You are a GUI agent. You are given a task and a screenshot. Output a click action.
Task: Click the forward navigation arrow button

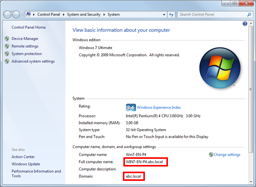(x=16, y=14)
